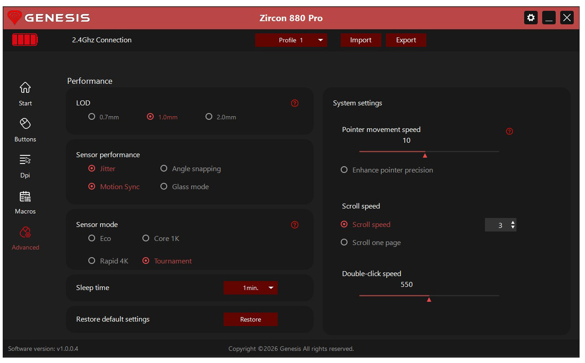Open the Profile 1 dropdown
This screenshot has width=585, height=363.
291,40
